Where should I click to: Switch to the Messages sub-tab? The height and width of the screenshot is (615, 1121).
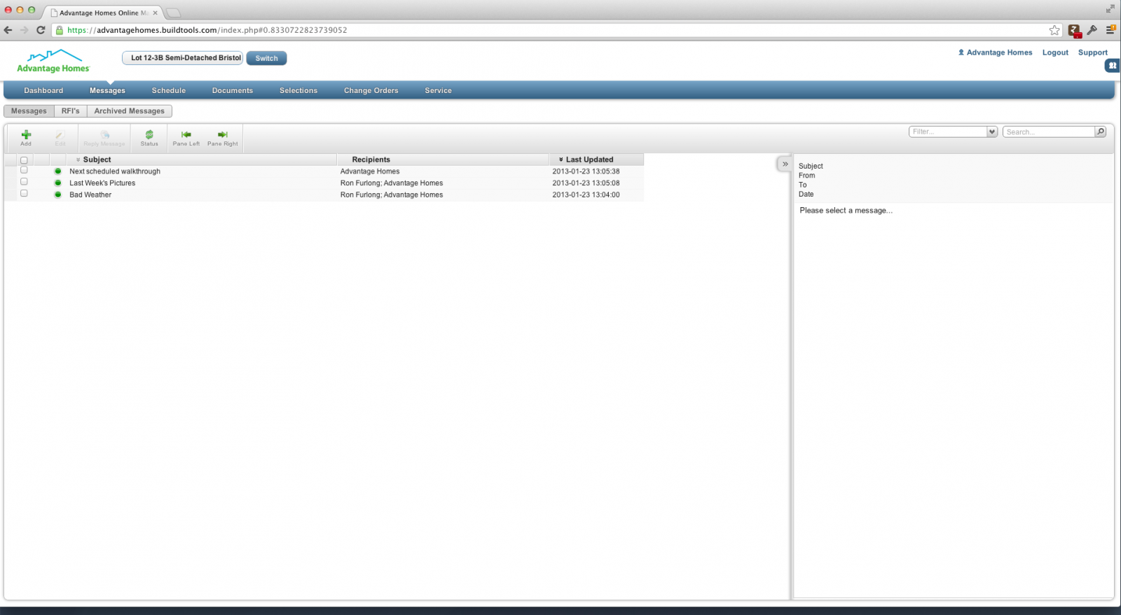click(x=29, y=111)
